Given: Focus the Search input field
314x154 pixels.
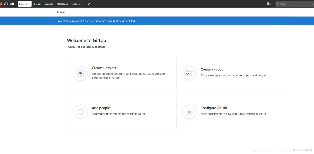Looking at the screenshot, I should coord(295,4).
